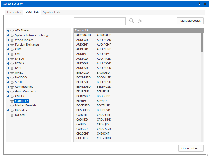Screen dimensions: 210x158
Task: Click the Multiple Codes button
Action: click(x=190, y=21)
